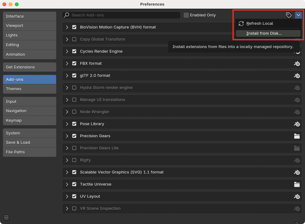Open the hamburger menu at bottom left
Viewport: 305px width, 224px height.
pyautogui.click(x=6, y=217)
